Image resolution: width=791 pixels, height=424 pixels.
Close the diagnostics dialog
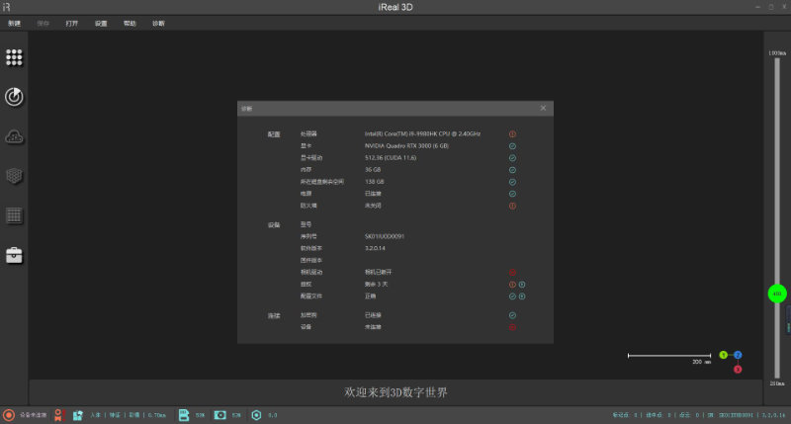click(543, 108)
